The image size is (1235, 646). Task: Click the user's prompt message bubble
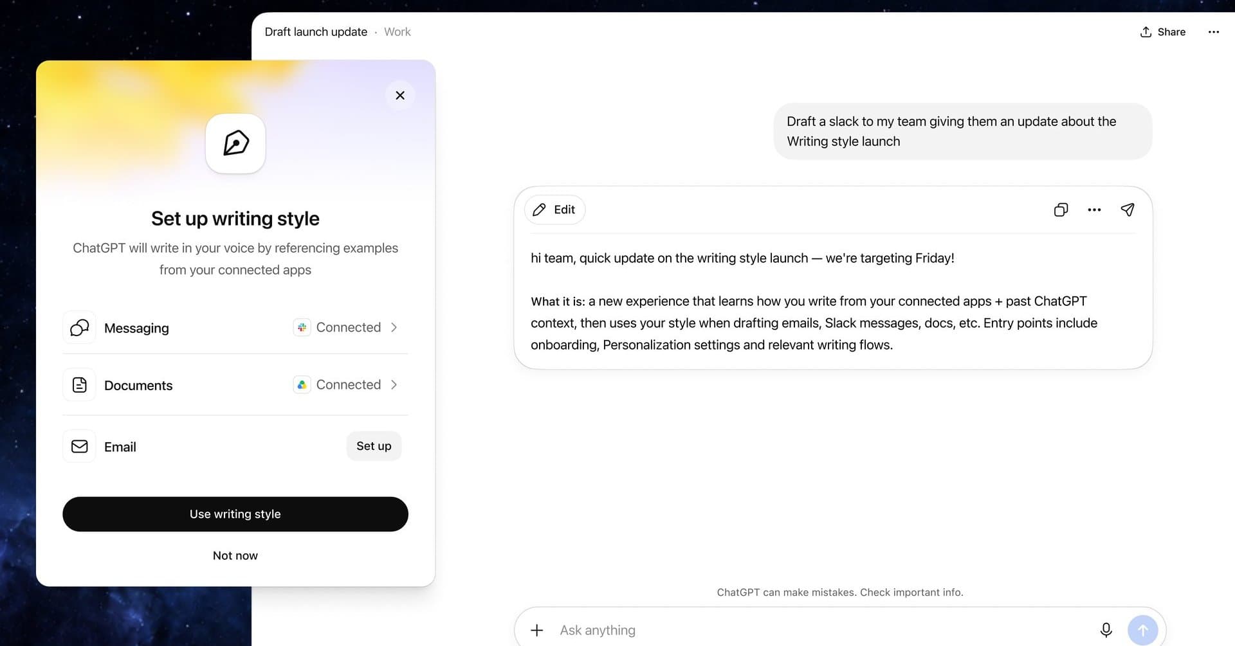(962, 131)
